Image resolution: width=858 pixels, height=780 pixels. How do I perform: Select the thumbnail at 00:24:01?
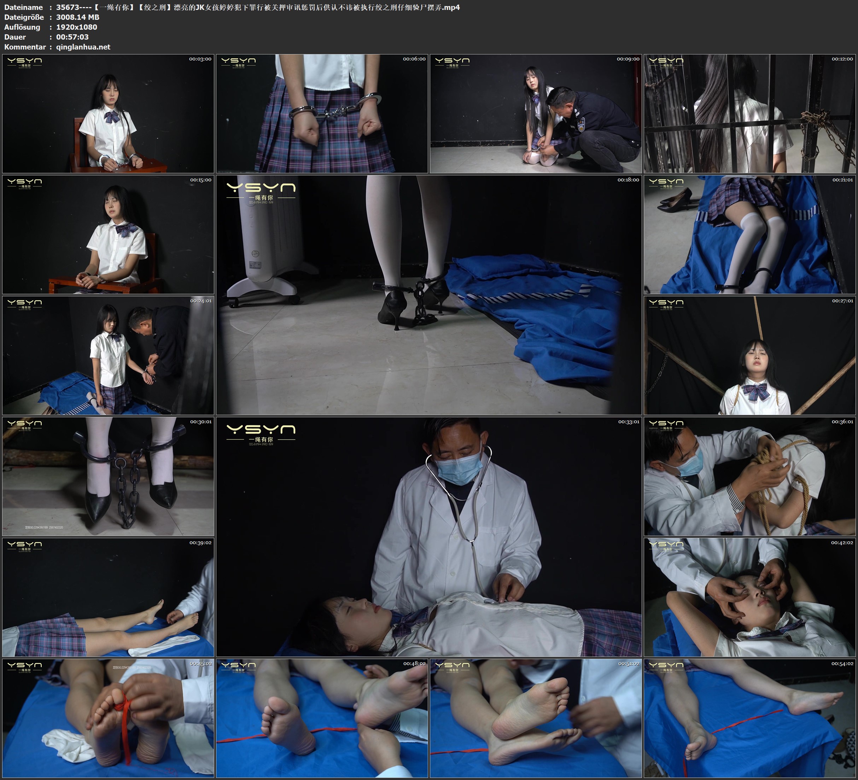point(108,355)
